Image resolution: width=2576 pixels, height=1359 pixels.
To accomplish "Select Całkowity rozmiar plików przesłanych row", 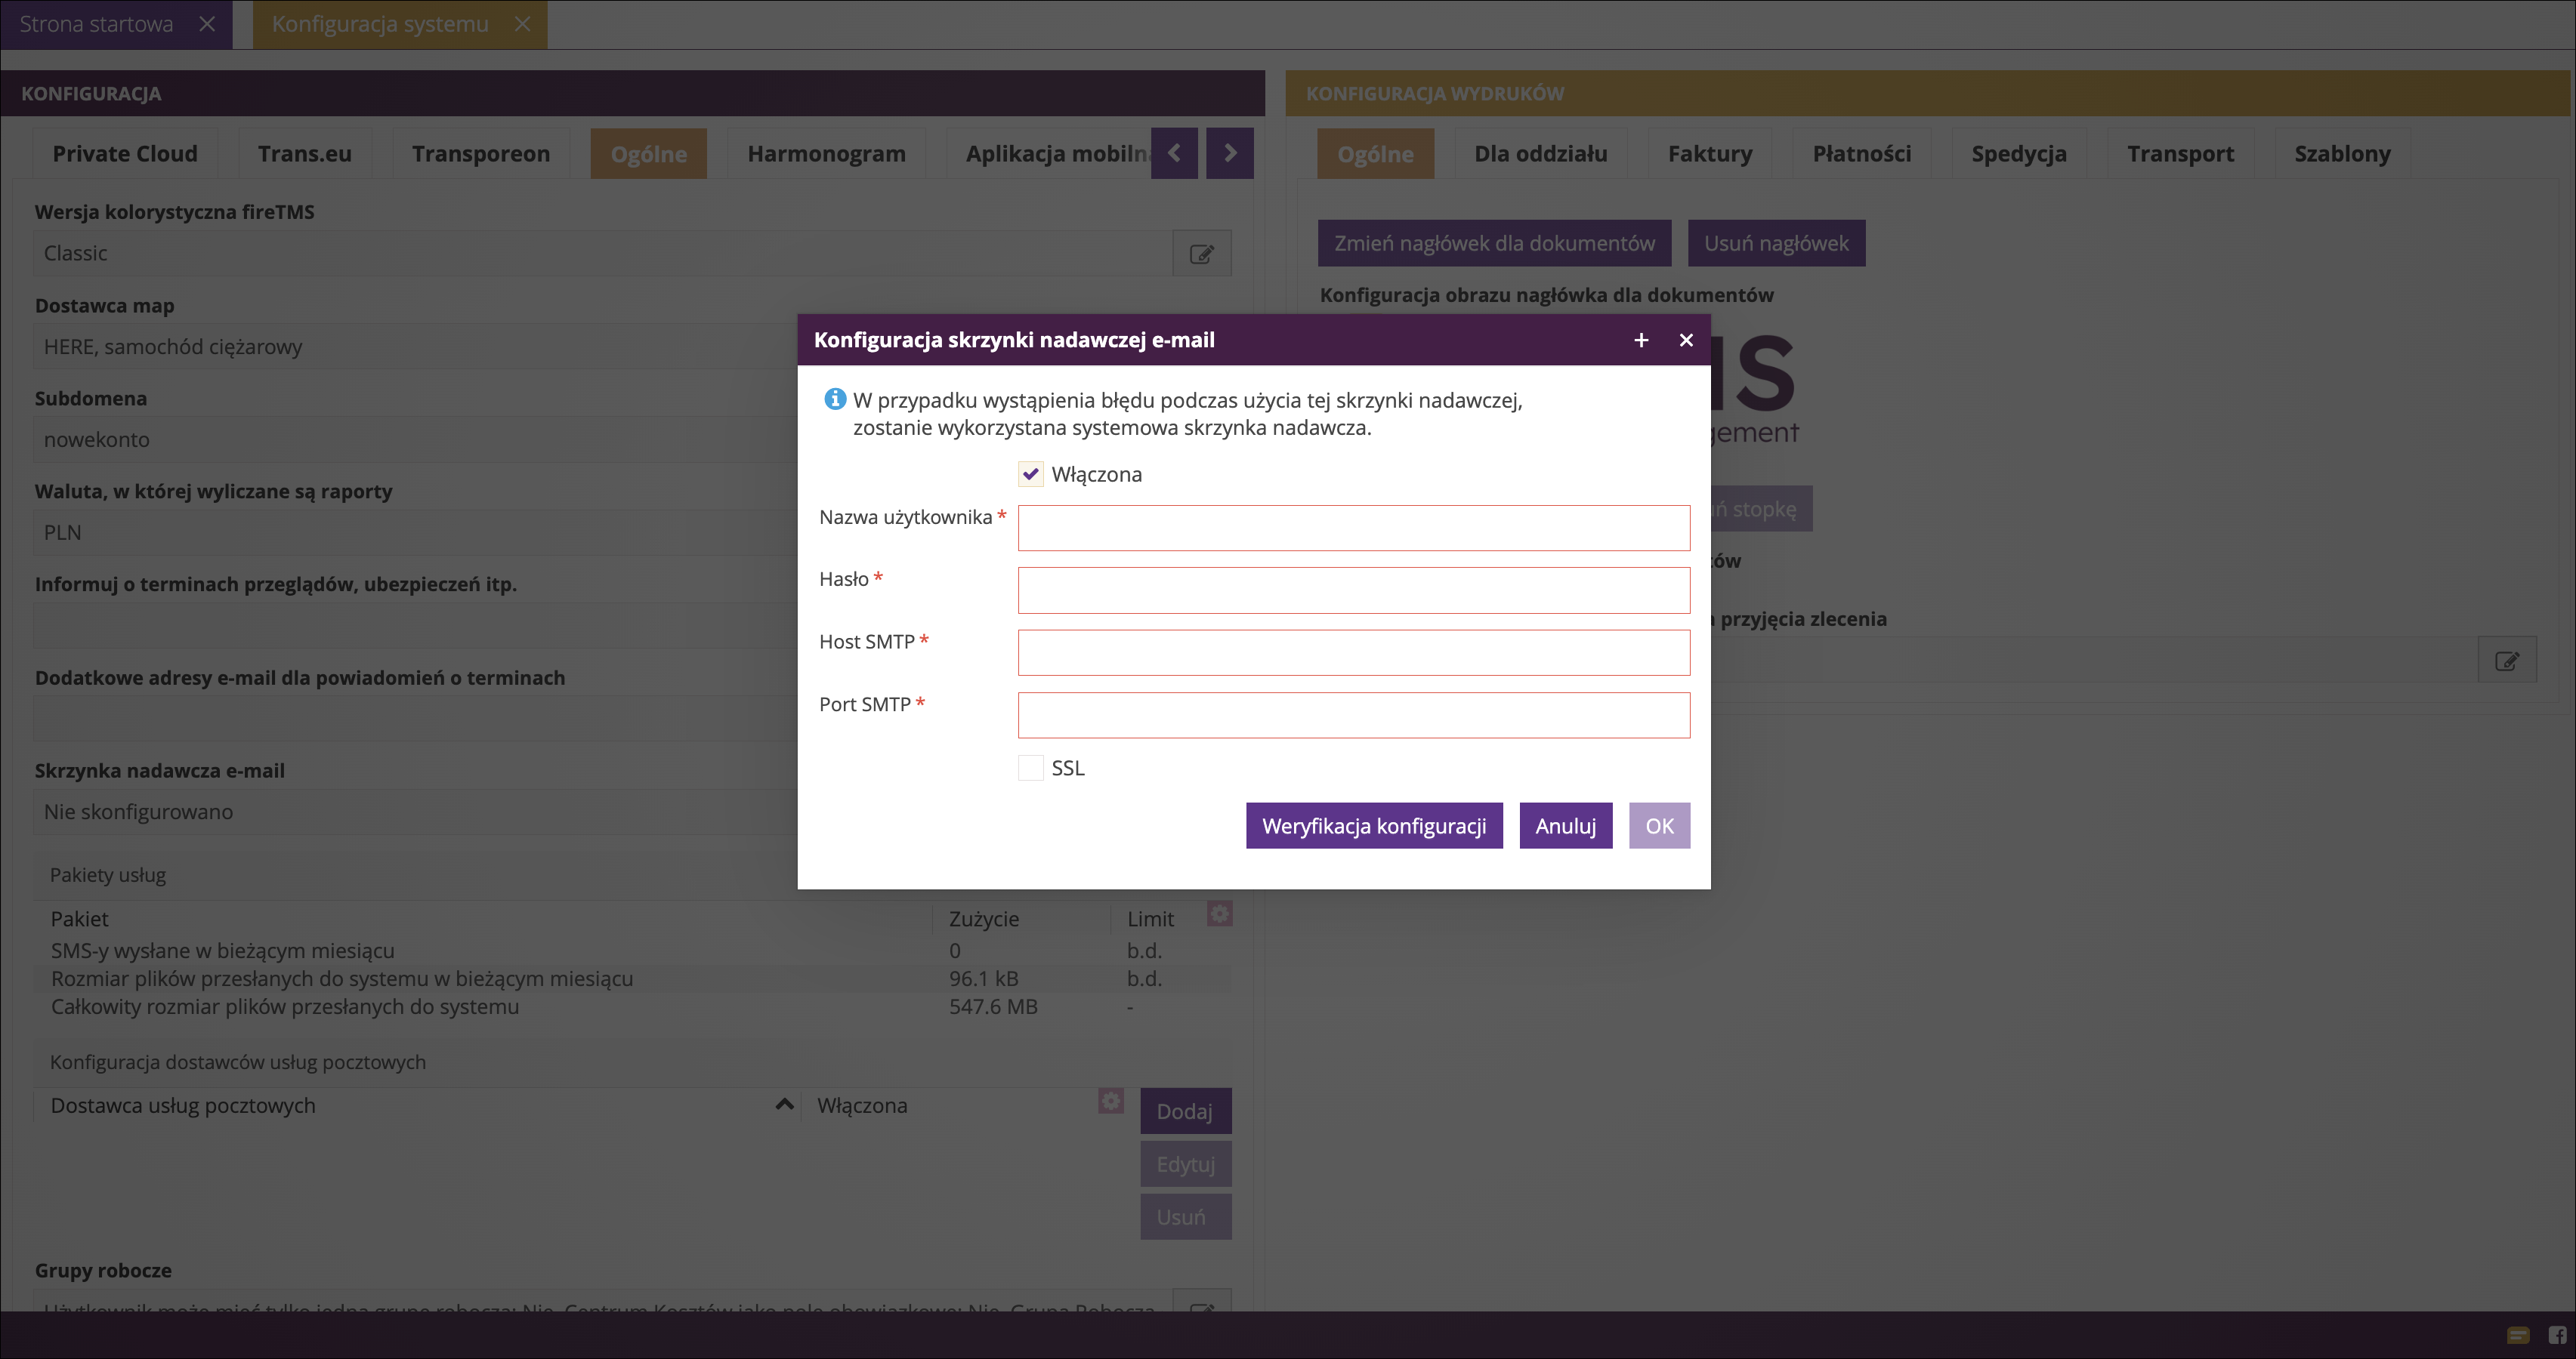I will coord(634,1006).
